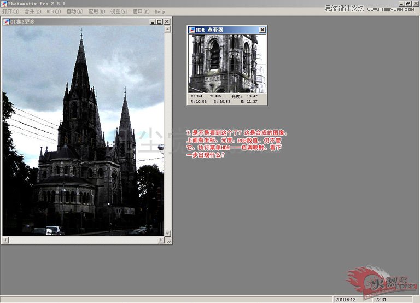This screenshot has height=303, width=420.
Task: Click the Photomatix Pro app icon in title bar
Action: (x=3, y=3)
